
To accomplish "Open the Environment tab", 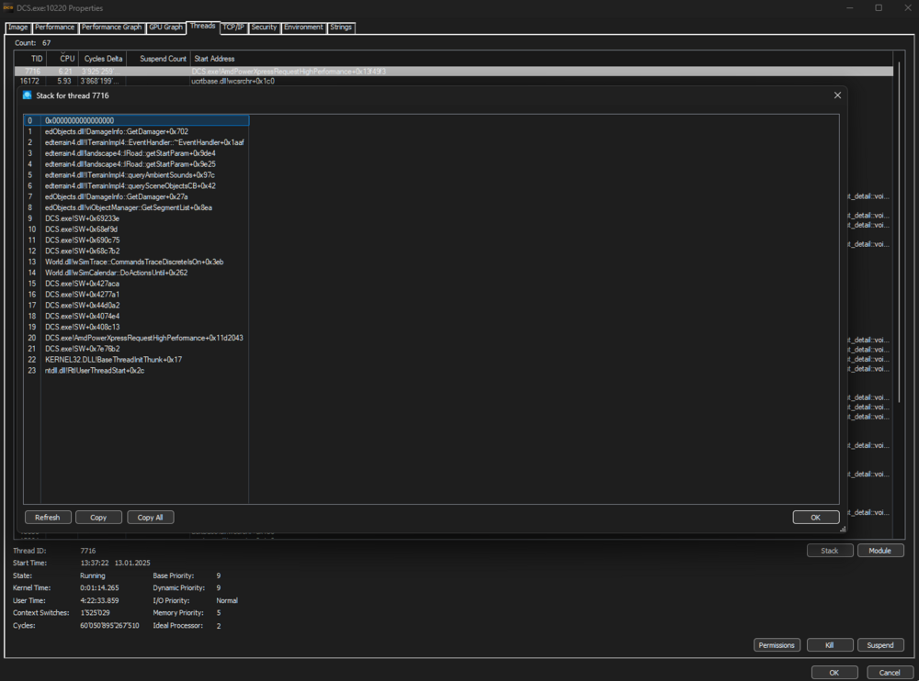I will [303, 28].
